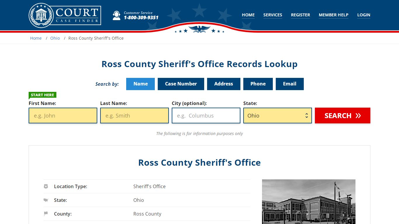Image resolution: width=399 pixels, height=224 pixels.
Task: Click the START HERE green tag
Action: [42, 95]
